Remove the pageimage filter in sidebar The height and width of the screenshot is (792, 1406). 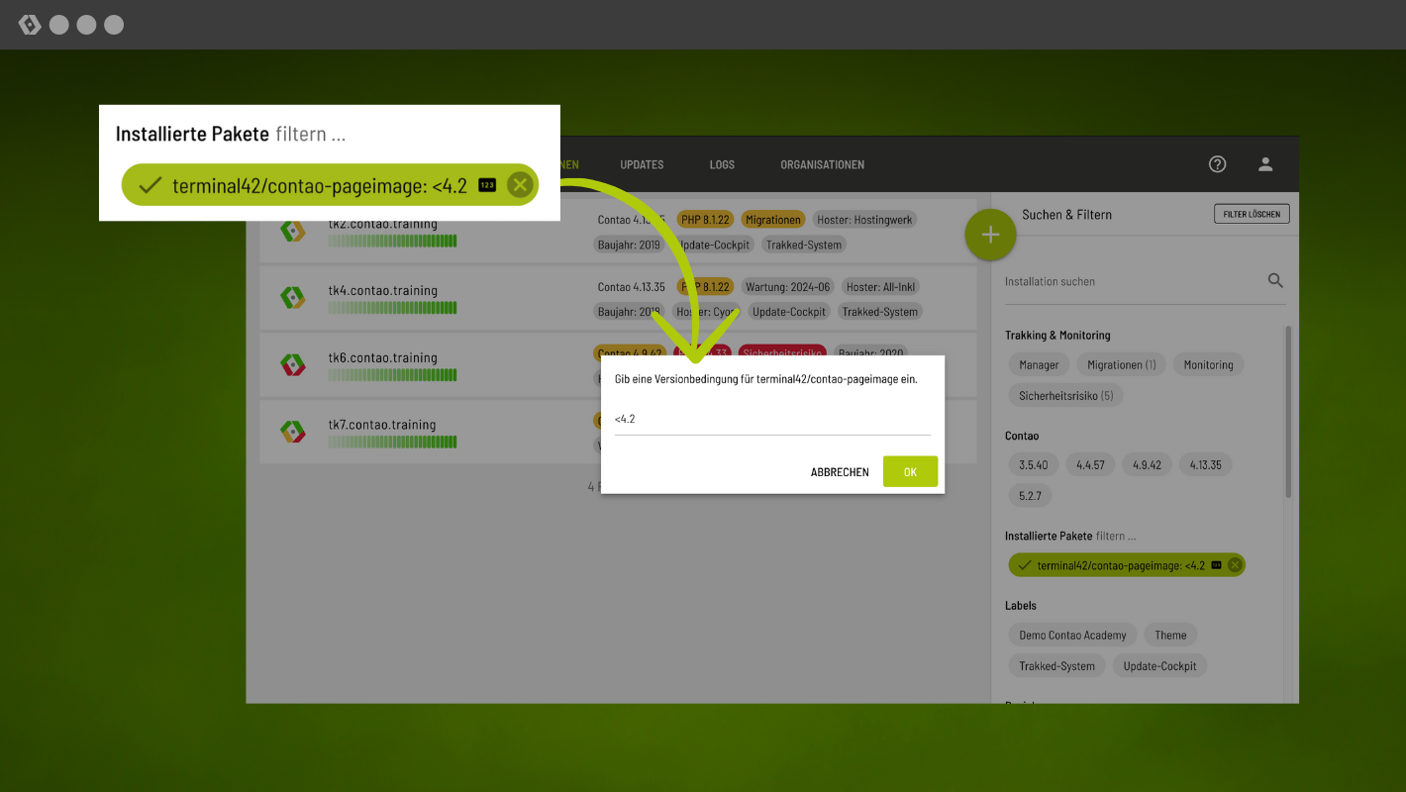pos(1234,565)
